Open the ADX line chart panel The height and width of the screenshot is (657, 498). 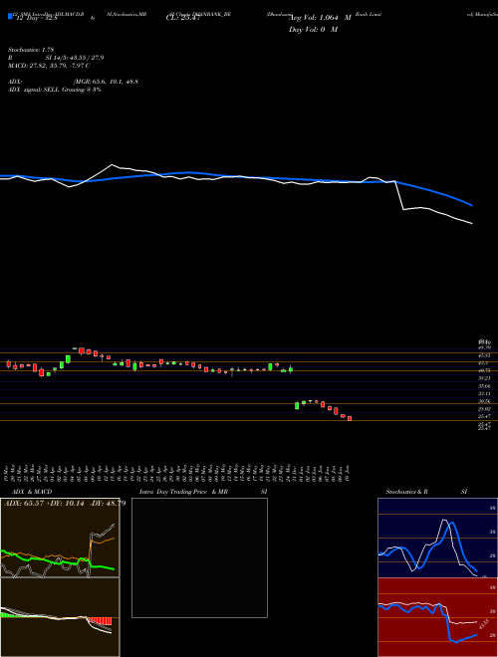click(60, 538)
